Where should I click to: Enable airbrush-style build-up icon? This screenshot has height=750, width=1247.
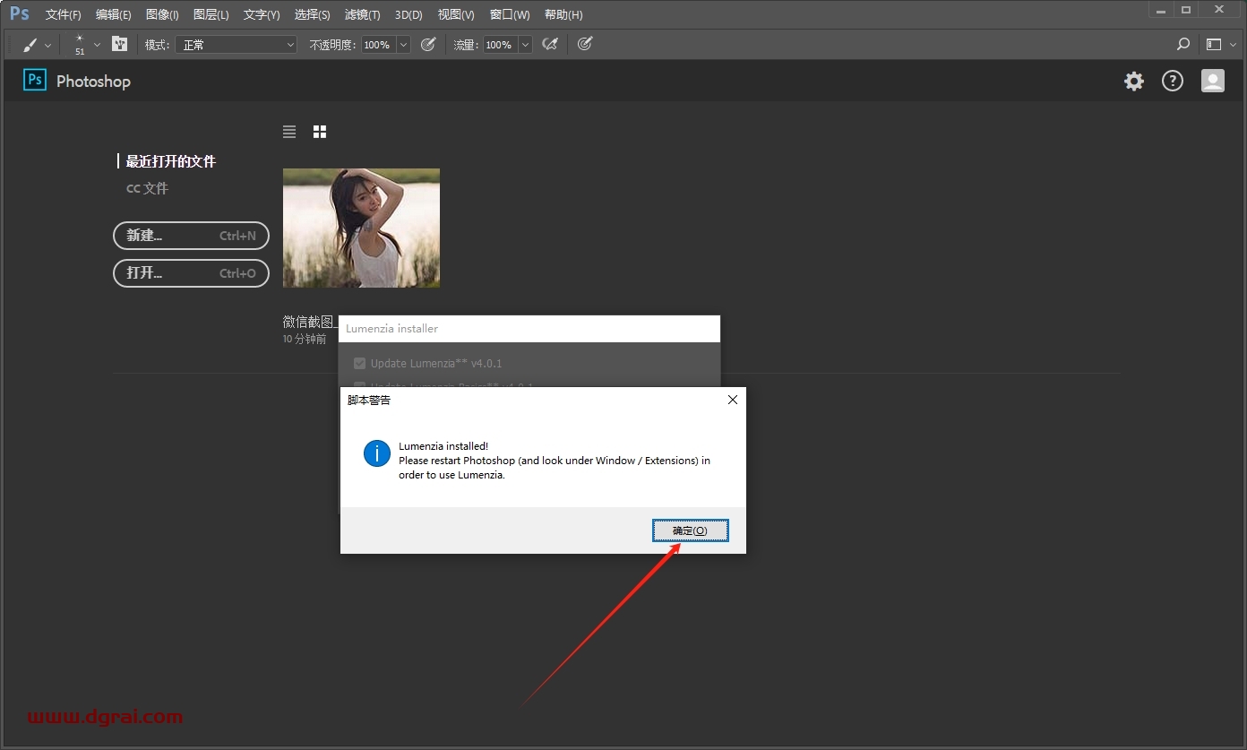coord(551,44)
